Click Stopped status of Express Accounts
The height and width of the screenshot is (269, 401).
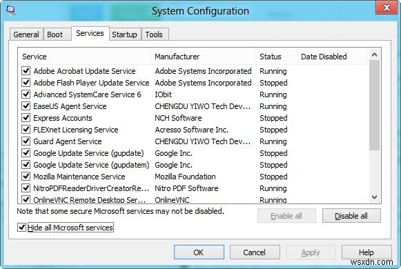273,118
